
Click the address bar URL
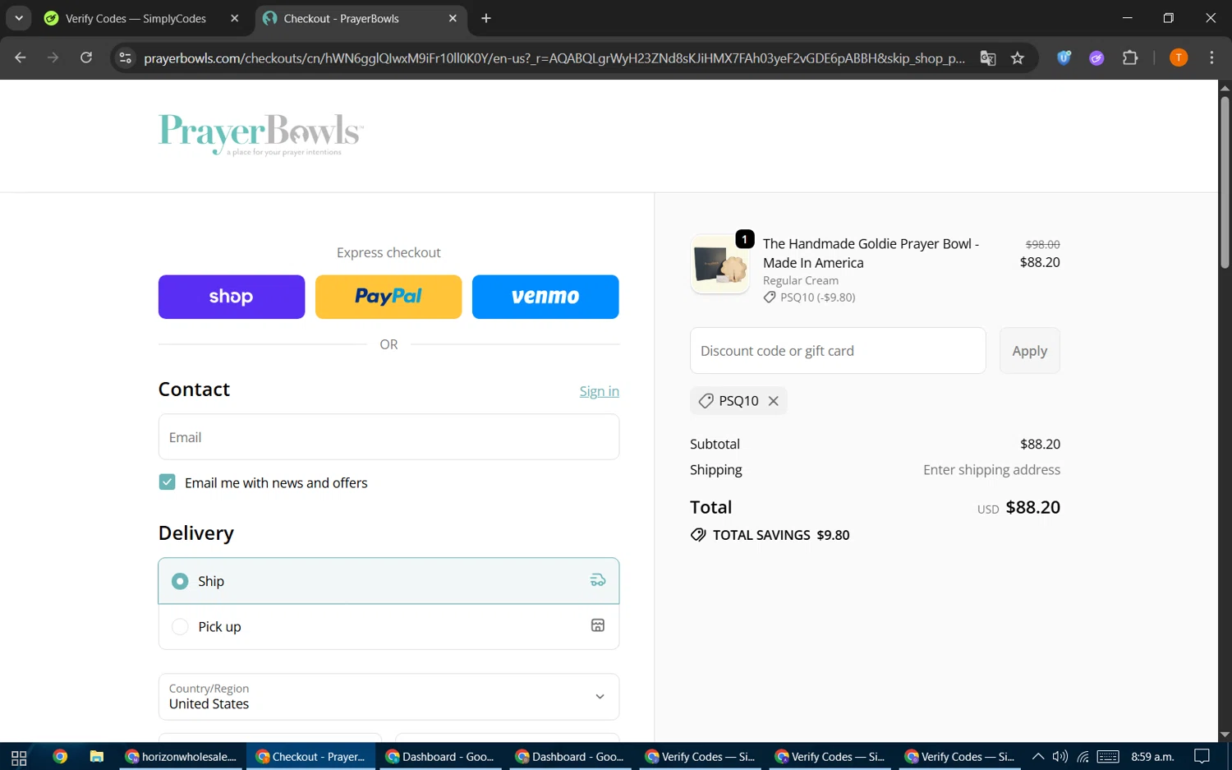point(554,58)
